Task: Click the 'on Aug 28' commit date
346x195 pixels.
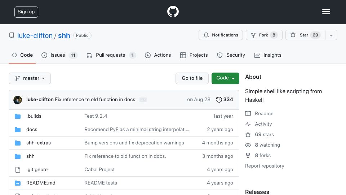Action: point(199,100)
